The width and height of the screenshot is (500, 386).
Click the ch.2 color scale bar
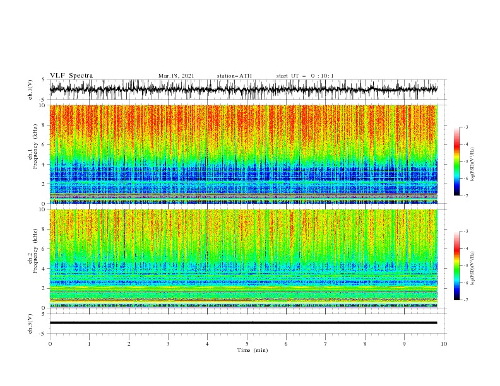coord(456,266)
